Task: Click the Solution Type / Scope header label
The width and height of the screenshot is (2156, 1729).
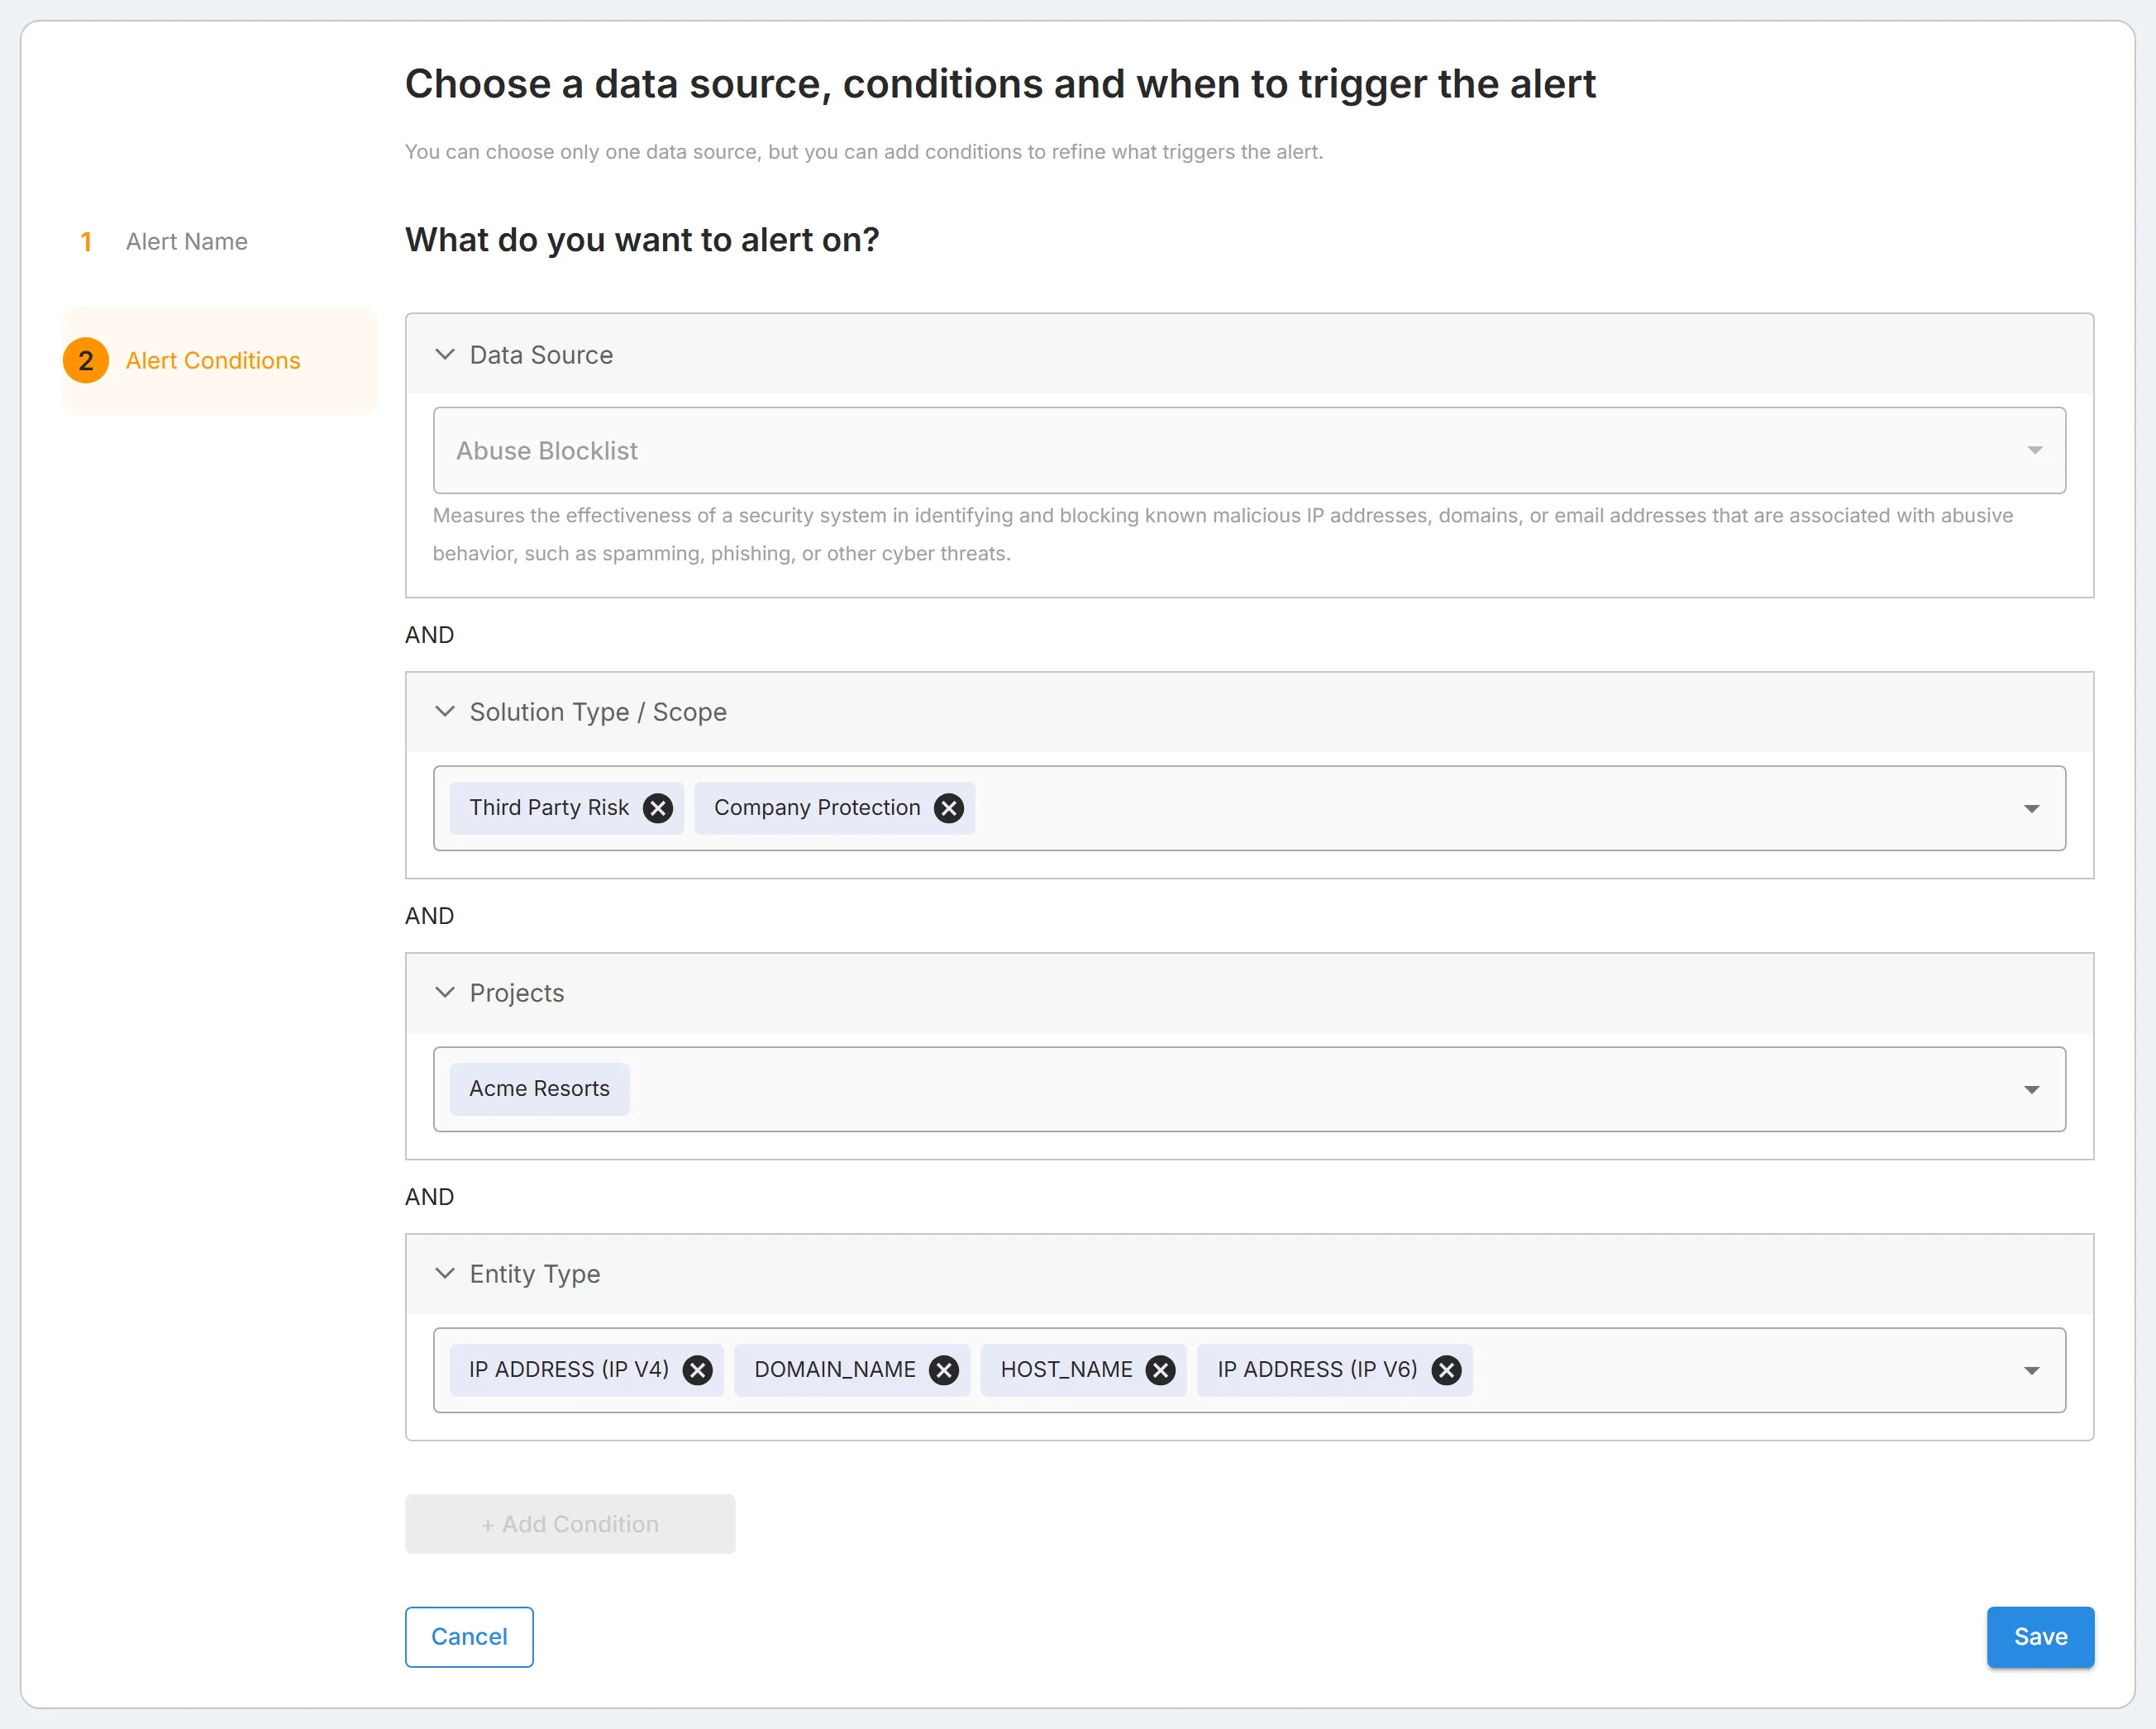Action: [x=598, y=712]
